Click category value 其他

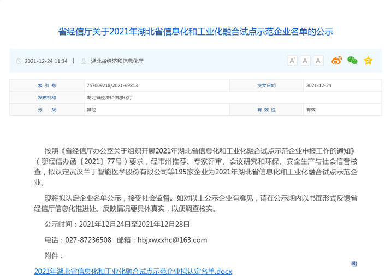[91, 110]
